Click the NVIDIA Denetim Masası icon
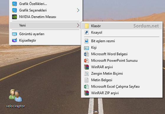 pyautogui.click(x=14, y=17)
